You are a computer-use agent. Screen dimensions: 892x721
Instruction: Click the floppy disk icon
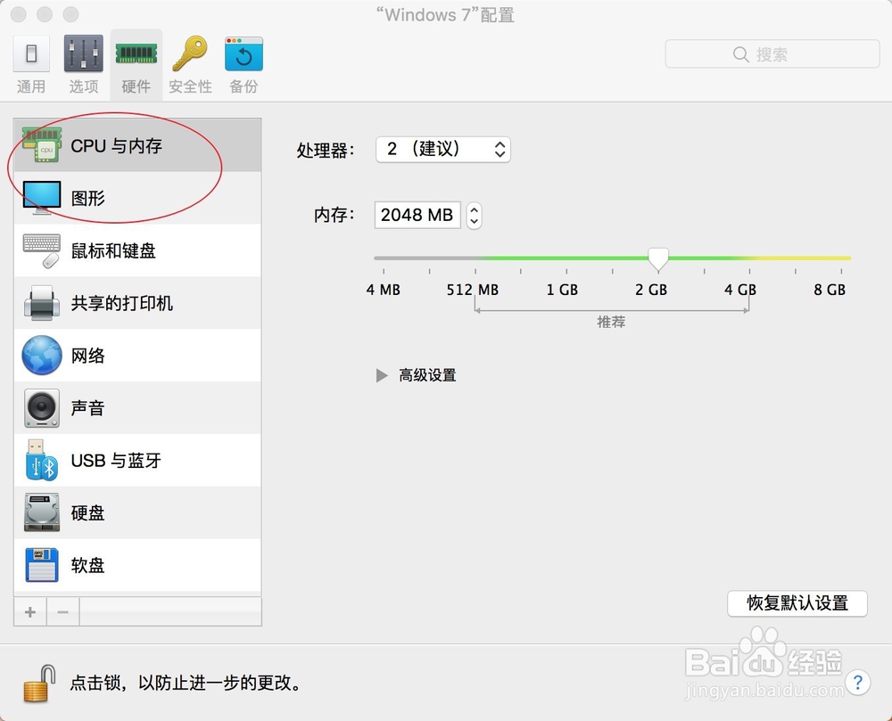(x=42, y=565)
